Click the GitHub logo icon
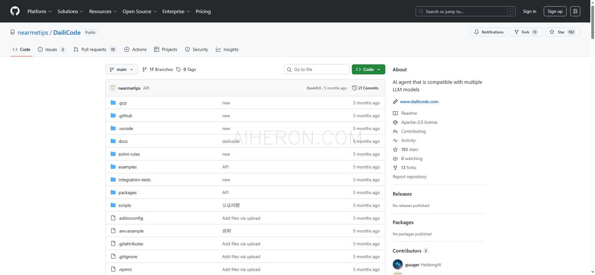Screen dimensions: 595x275 click(15, 11)
